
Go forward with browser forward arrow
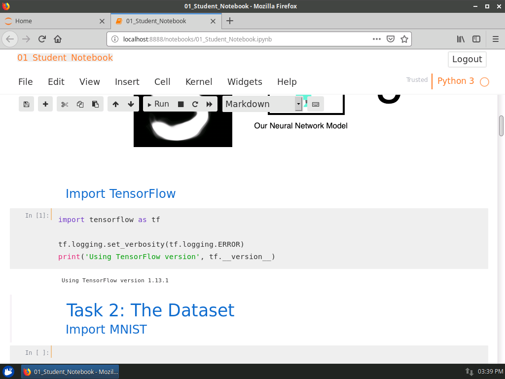(x=26, y=39)
